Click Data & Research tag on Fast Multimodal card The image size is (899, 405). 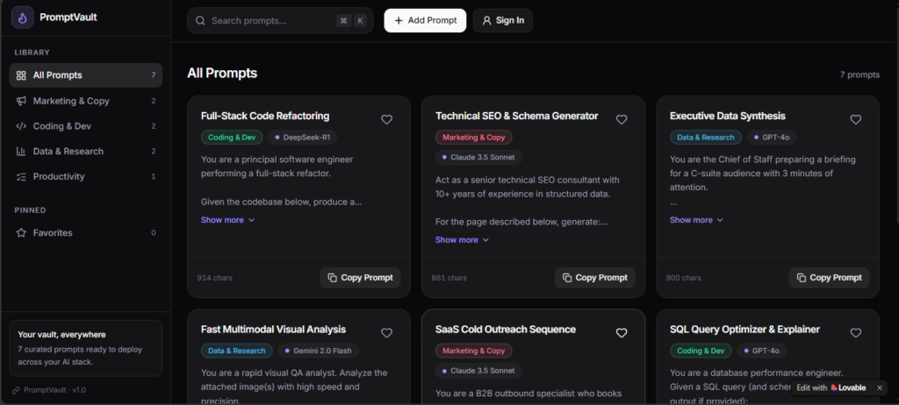point(237,351)
